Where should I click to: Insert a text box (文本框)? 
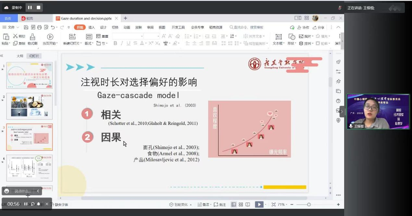(x=278, y=37)
